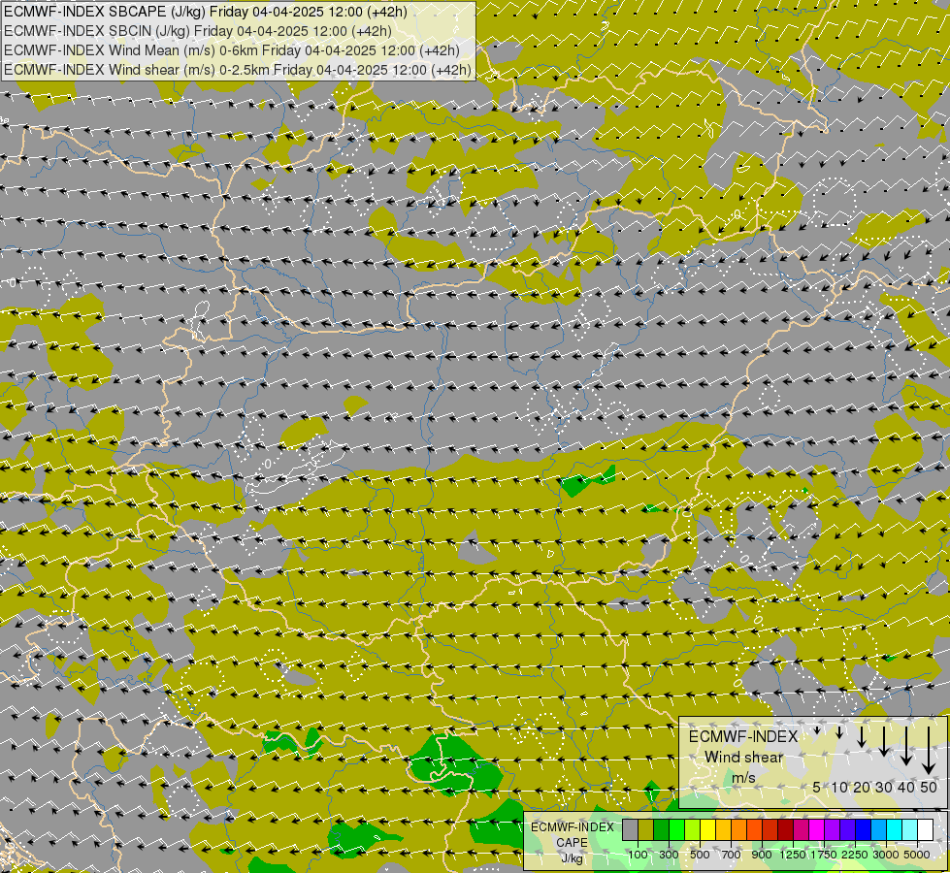The height and width of the screenshot is (873, 950).
Task: Click the 700 tick label on CAPE scale
Action: tap(732, 855)
